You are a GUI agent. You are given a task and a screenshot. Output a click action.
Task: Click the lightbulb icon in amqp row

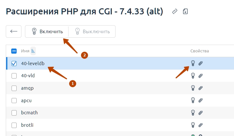click(193, 88)
